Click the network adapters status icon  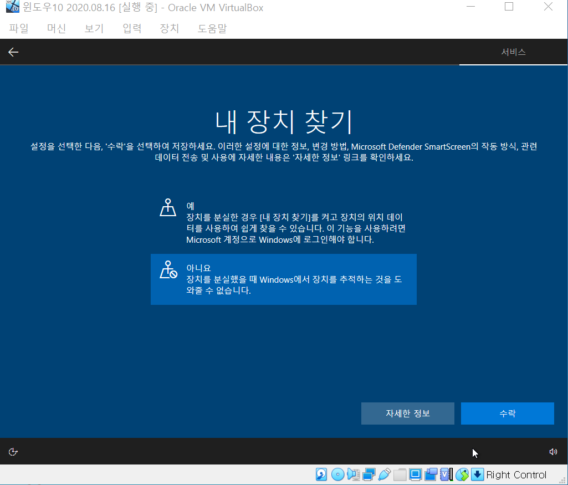(369, 474)
